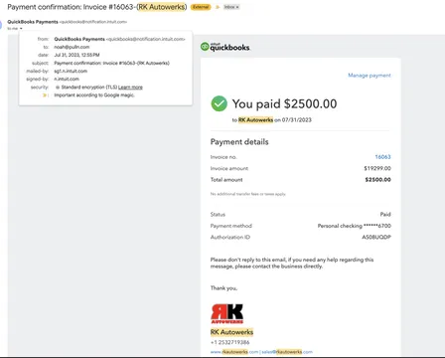Click the External label badge

pos(201,7)
